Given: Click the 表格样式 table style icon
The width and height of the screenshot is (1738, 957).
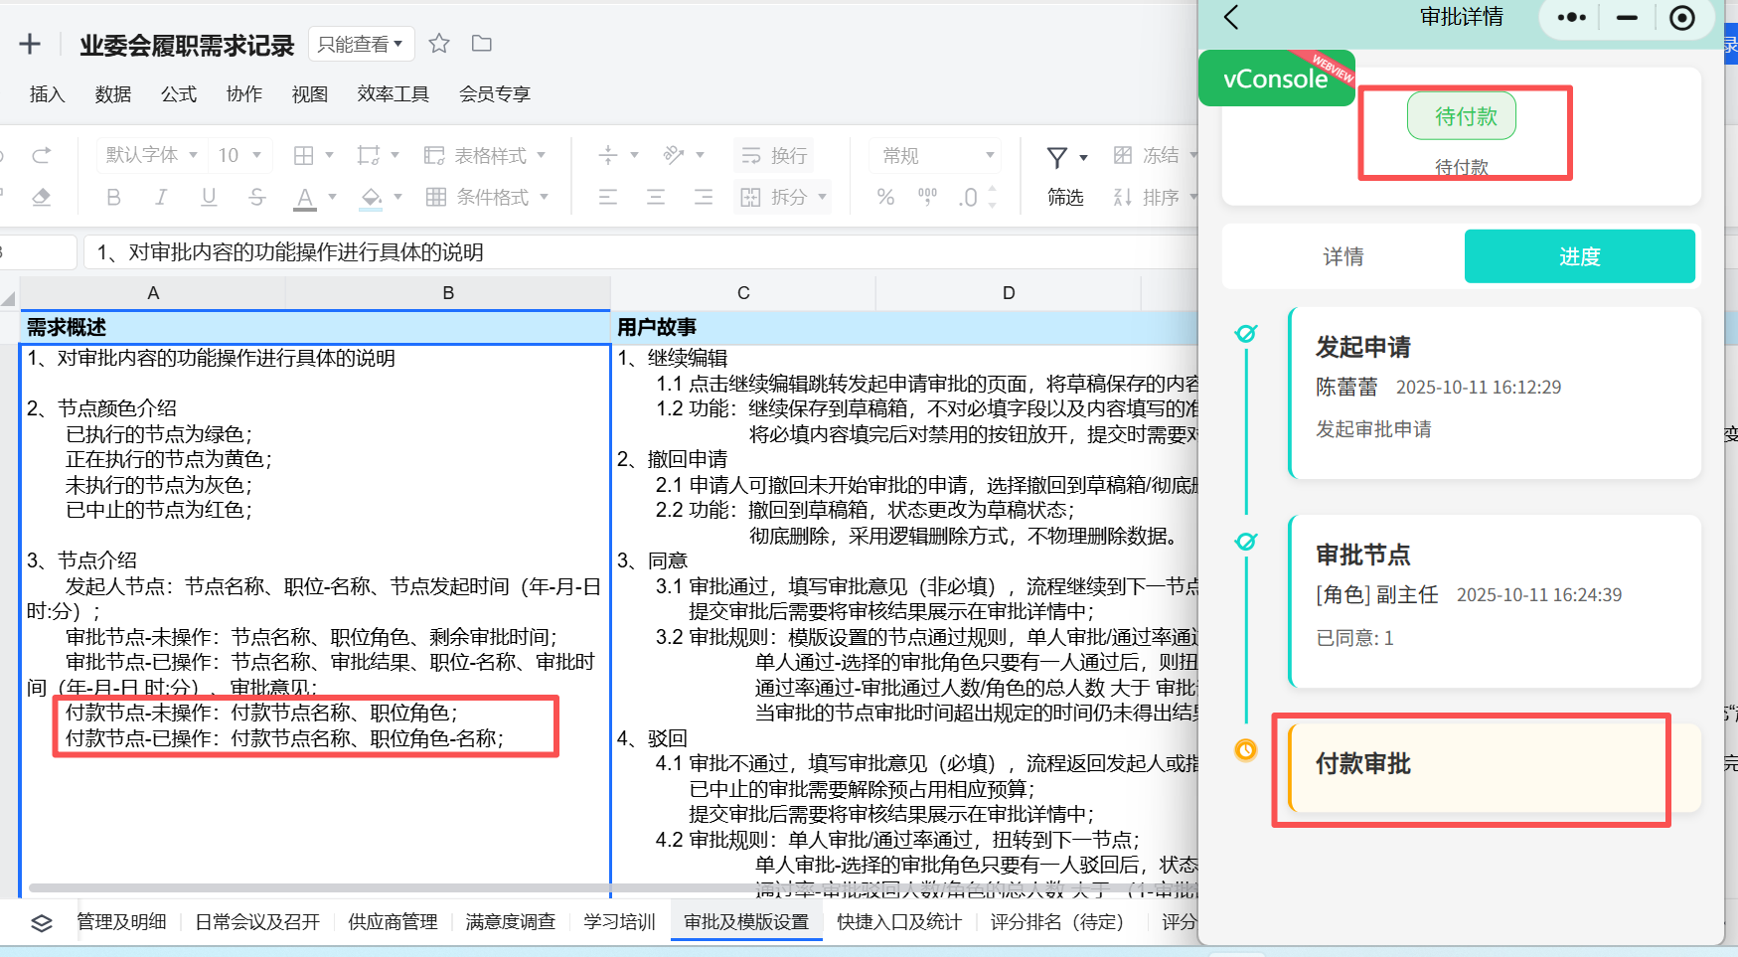Looking at the screenshot, I should (x=486, y=155).
